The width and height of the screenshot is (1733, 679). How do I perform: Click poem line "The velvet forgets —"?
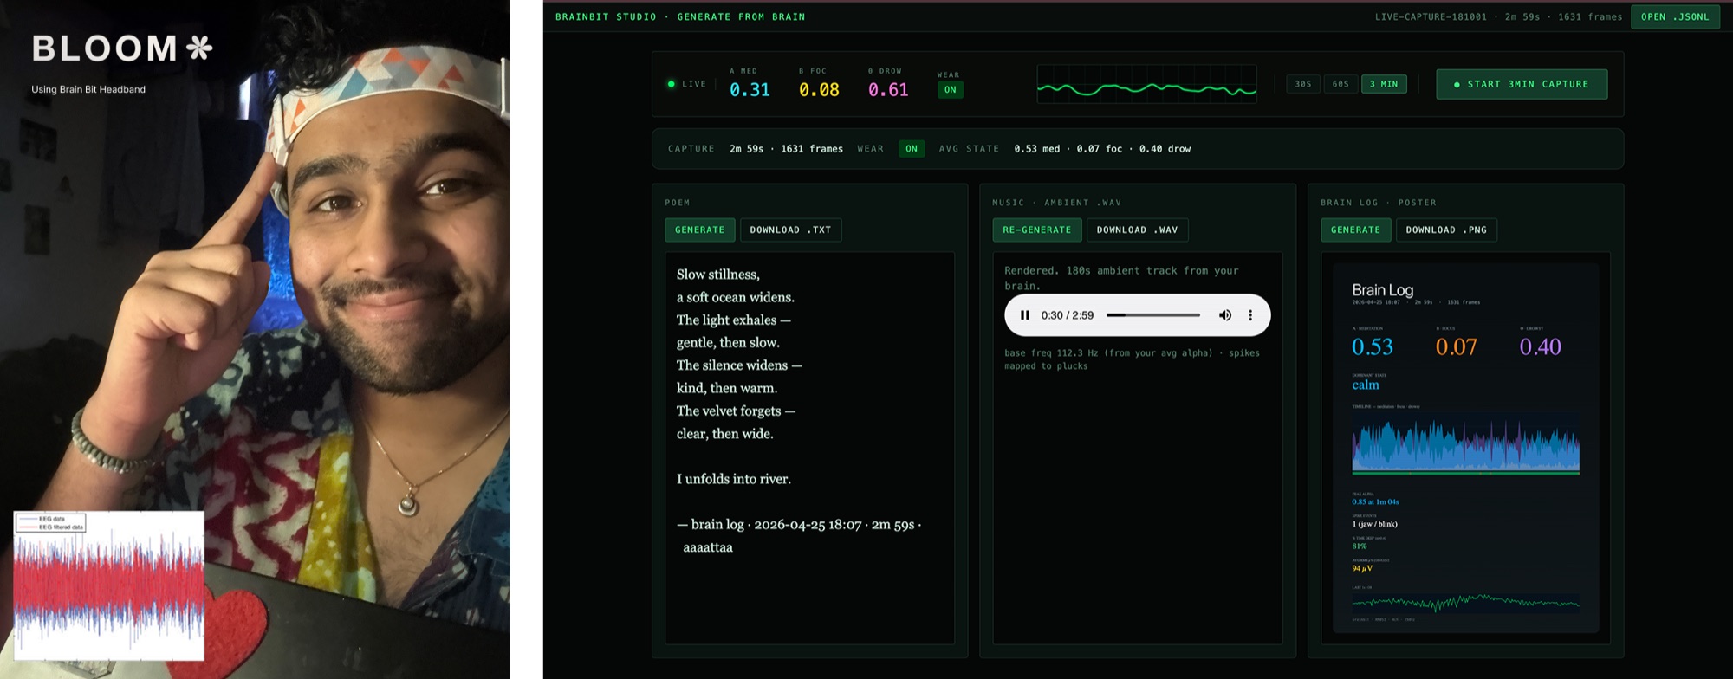pyautogui.click(x=736, y=411)
